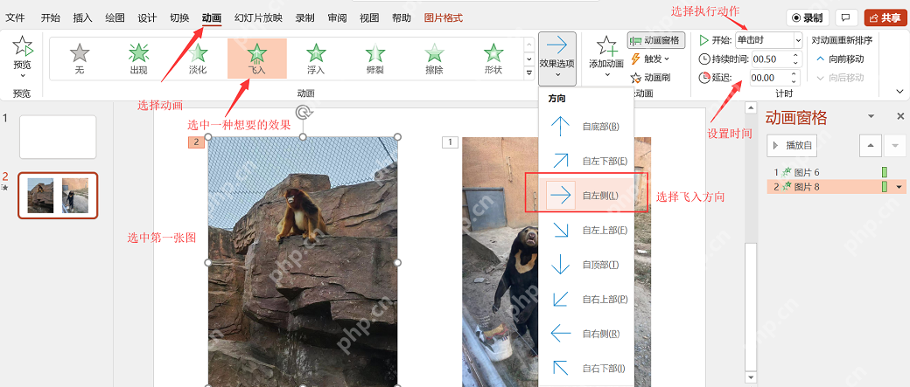
Task: Open the 动画 Animations tab
Action: point(212,18)
